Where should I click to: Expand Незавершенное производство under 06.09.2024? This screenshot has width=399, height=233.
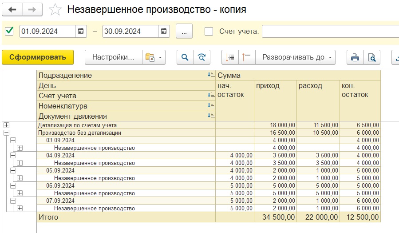(20, 193)
